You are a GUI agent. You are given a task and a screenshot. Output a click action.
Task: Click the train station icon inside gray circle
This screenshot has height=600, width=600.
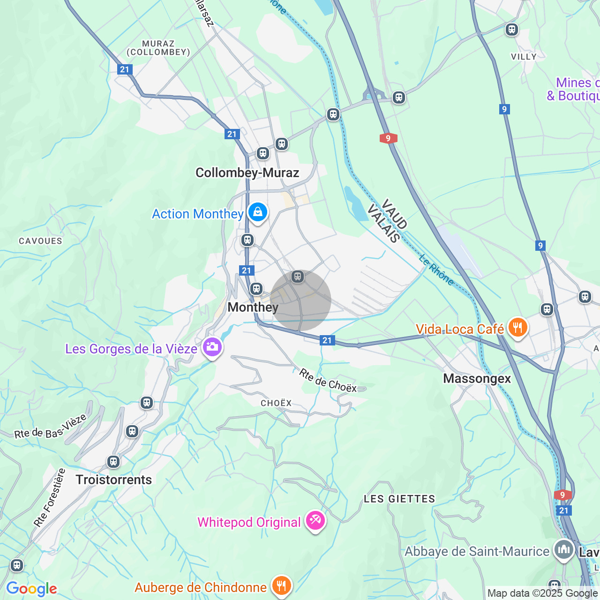(298, 277)
